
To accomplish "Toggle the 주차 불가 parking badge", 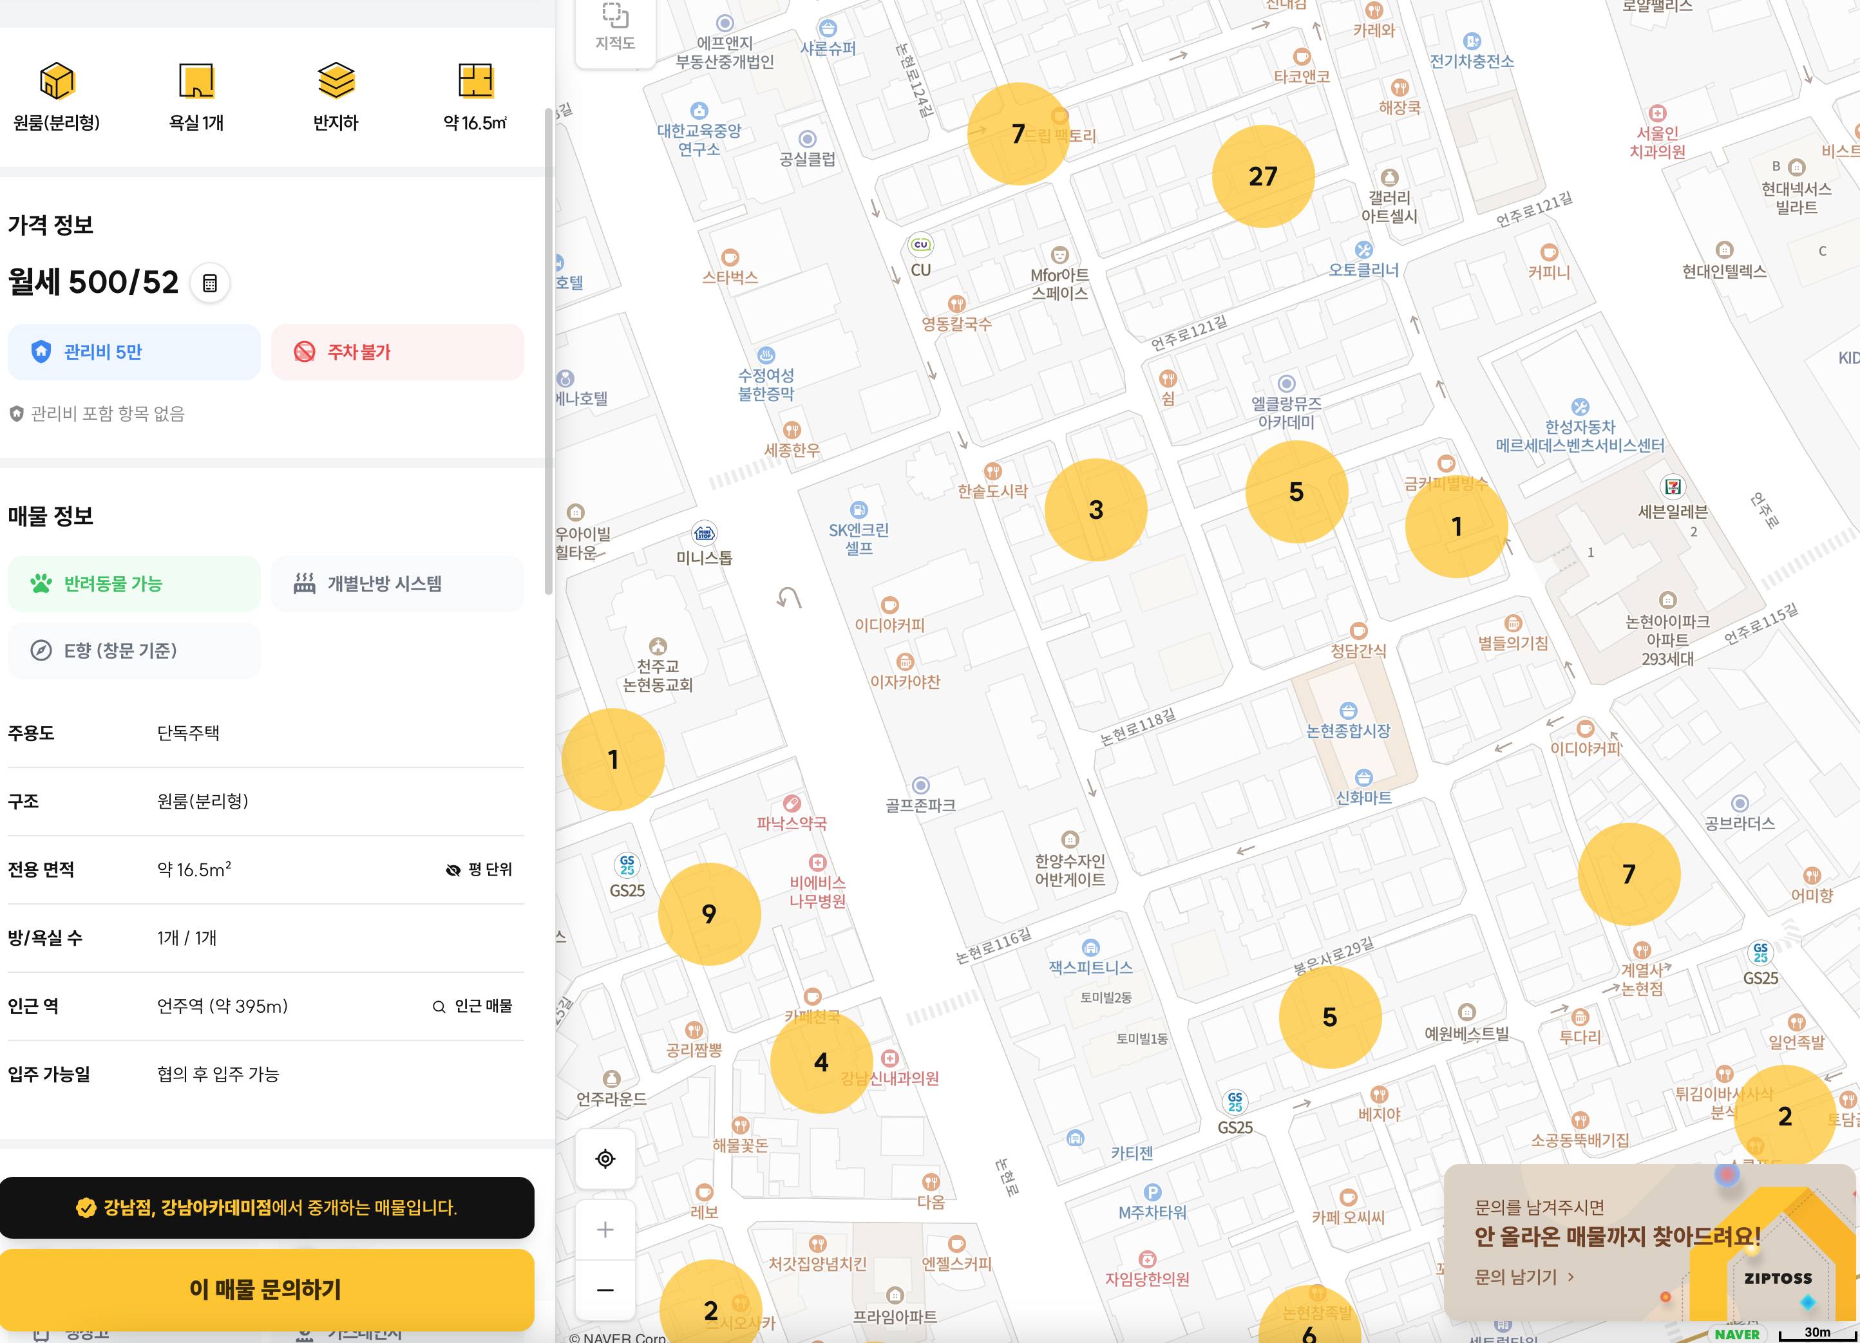I will pyautogui.click(x=397, y=352).
